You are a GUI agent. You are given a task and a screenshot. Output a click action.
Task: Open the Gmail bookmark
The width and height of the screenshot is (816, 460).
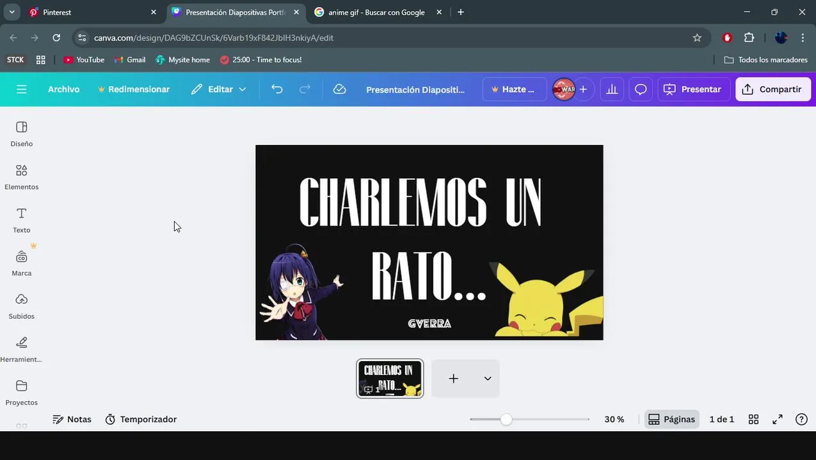point(130,59)
